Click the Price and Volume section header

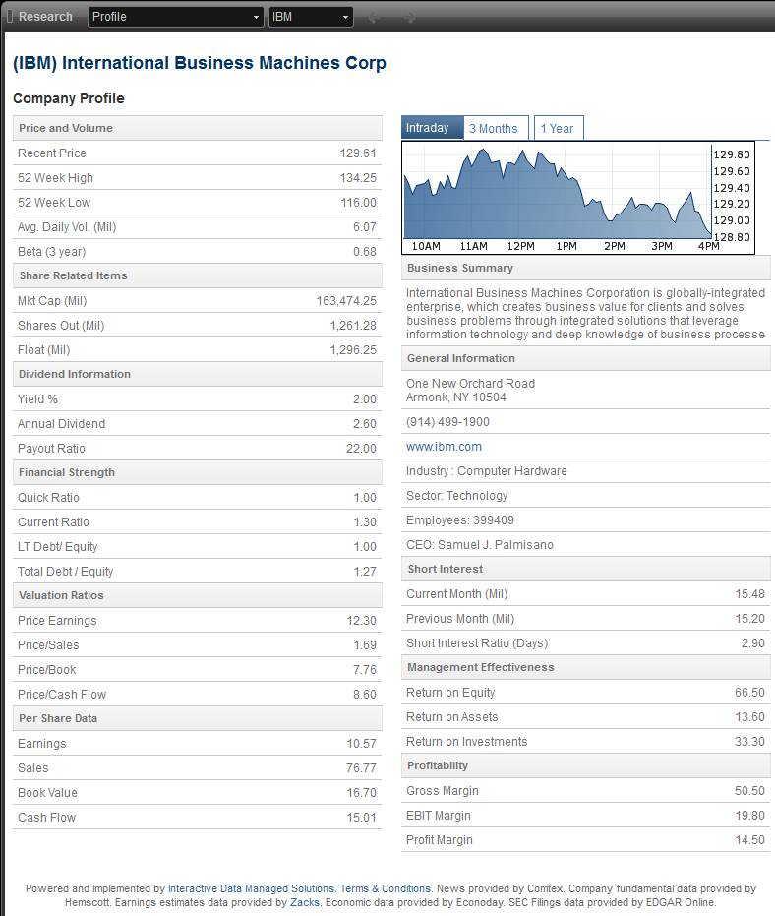tap(66, 128)
